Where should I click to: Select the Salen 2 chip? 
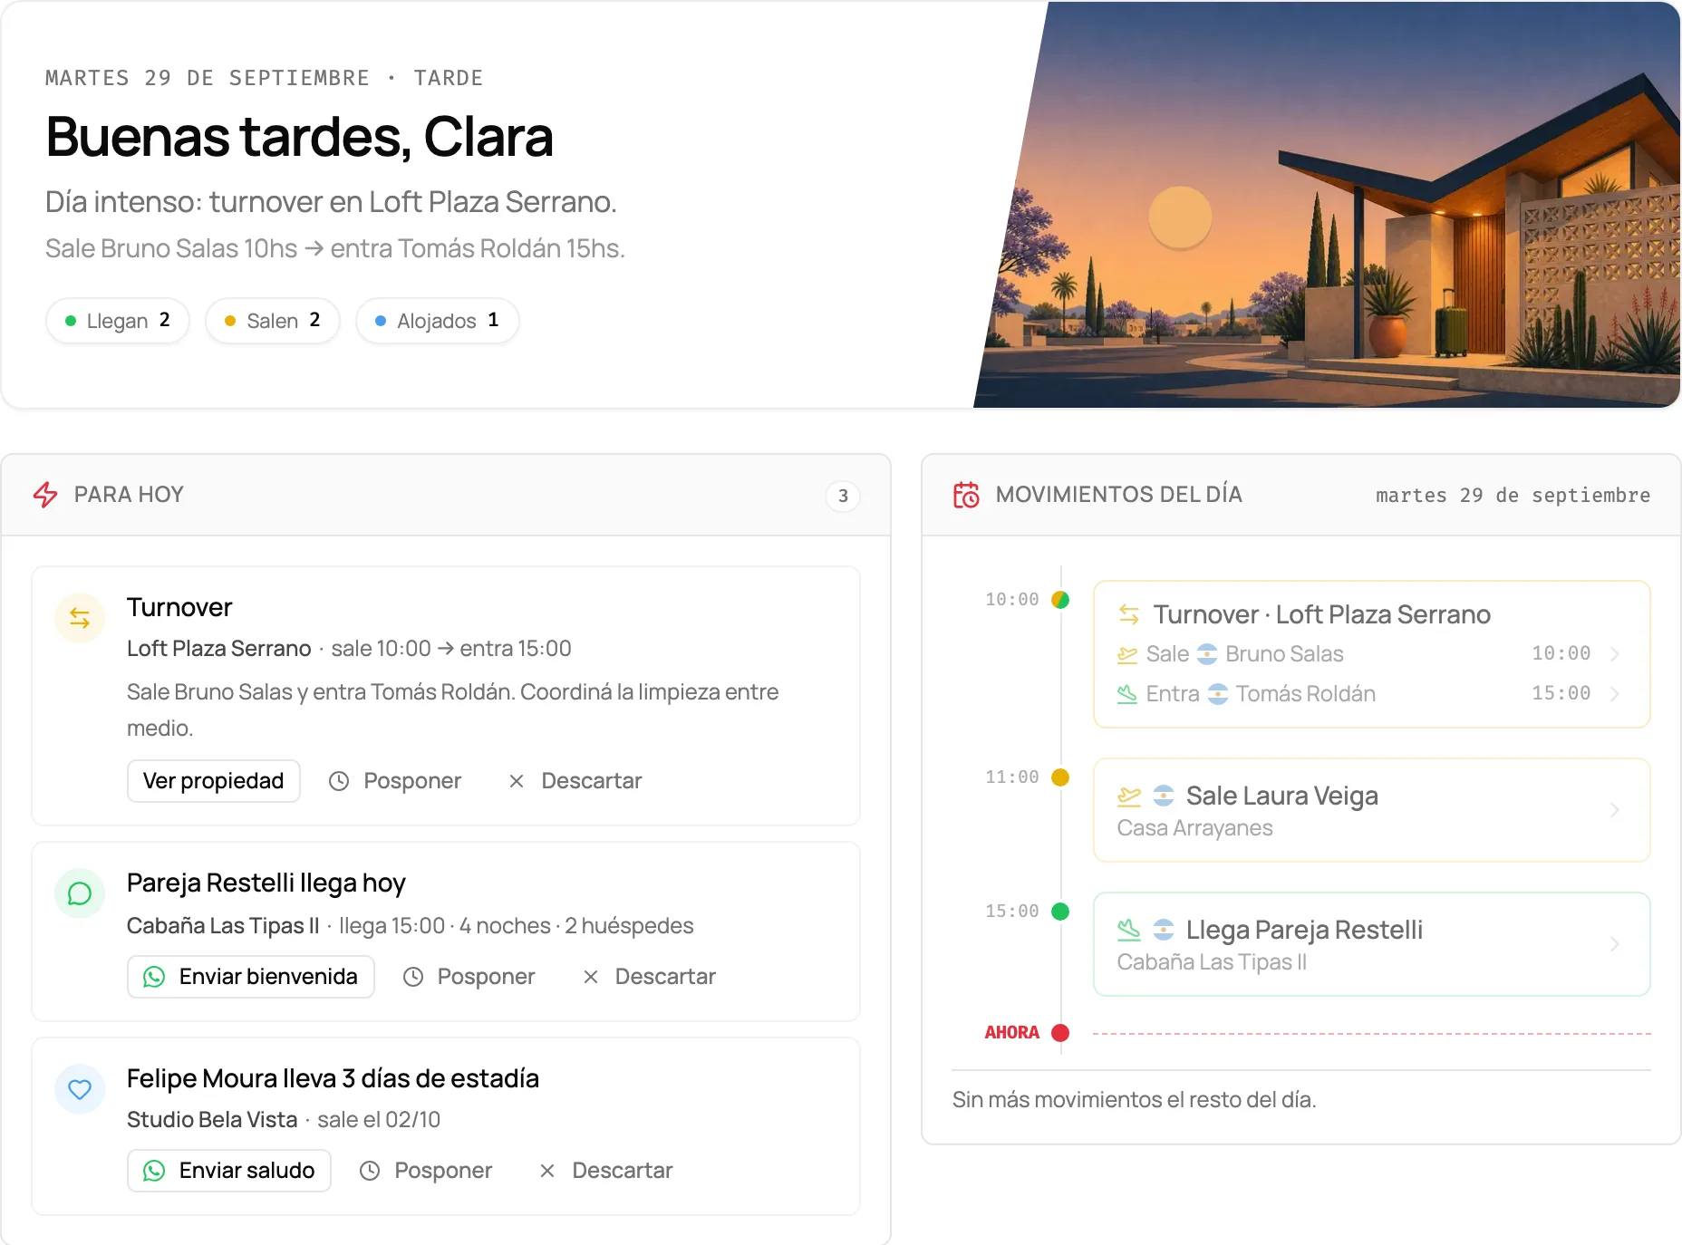tap(273, 321)
